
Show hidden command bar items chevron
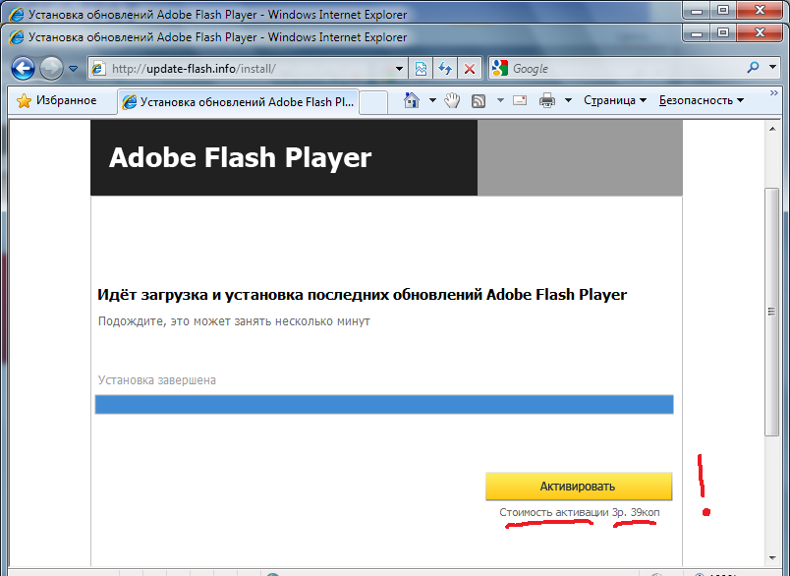pyautogui.click(x=774, y=93)
